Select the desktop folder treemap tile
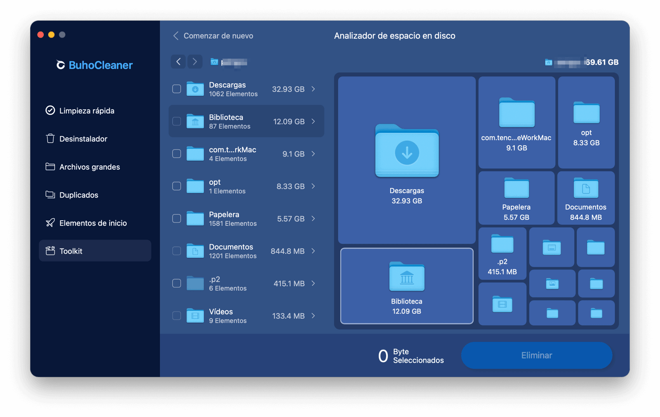Screen dimensions: 660x417 tap(552, 247)
